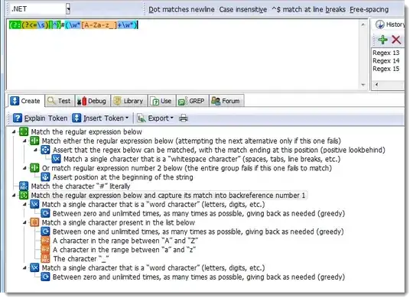Click the Create tab icon
The image size is (413, 301).
click(15, 101)
